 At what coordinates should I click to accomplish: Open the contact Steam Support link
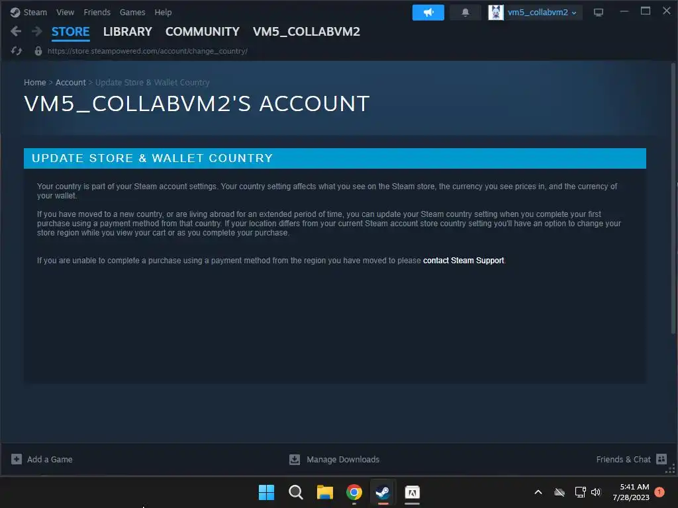(463, 261)
